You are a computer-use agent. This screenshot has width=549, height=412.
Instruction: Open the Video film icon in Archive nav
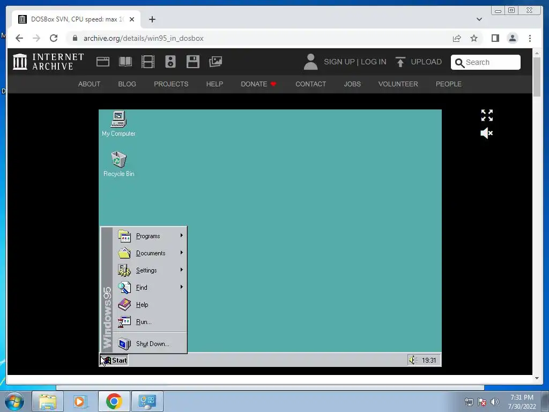point(148,62)
